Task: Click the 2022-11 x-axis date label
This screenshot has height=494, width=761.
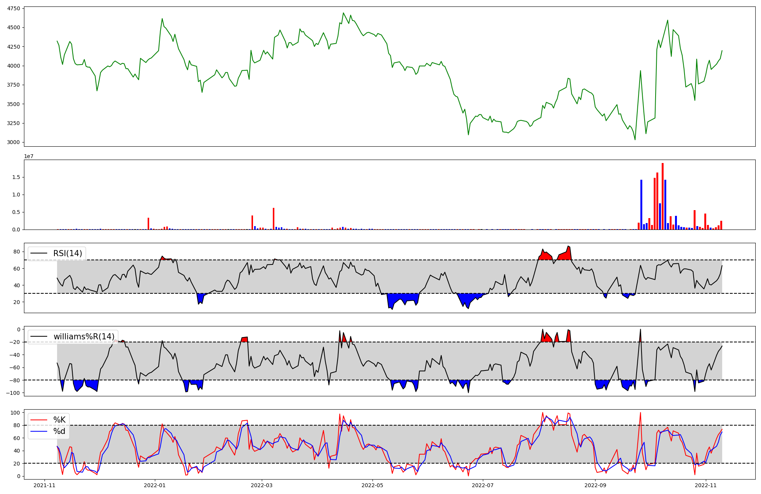Action: [706, 485]
